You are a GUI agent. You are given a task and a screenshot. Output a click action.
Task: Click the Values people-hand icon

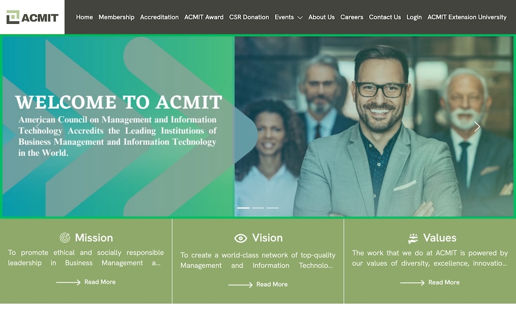(413, 238)
